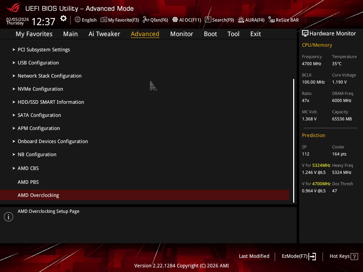
Task: Open the Ai Tweaker tab
Action: [x=104, y=34]
